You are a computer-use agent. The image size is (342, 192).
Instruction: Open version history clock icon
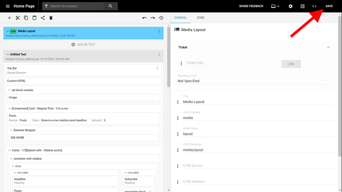coord(161,18)
